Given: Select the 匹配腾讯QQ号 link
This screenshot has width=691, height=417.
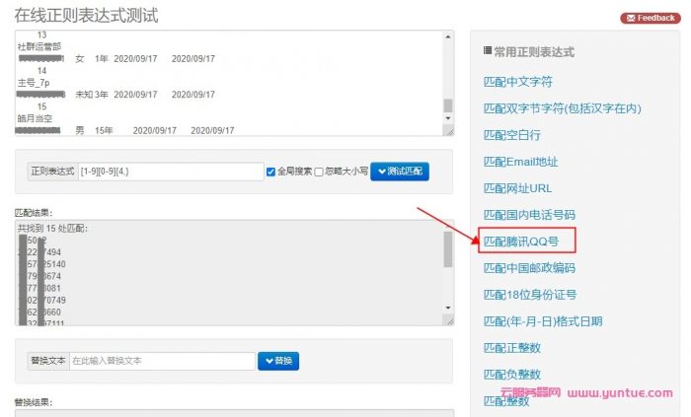Looking at the screenshot, I should pos(525,241).
